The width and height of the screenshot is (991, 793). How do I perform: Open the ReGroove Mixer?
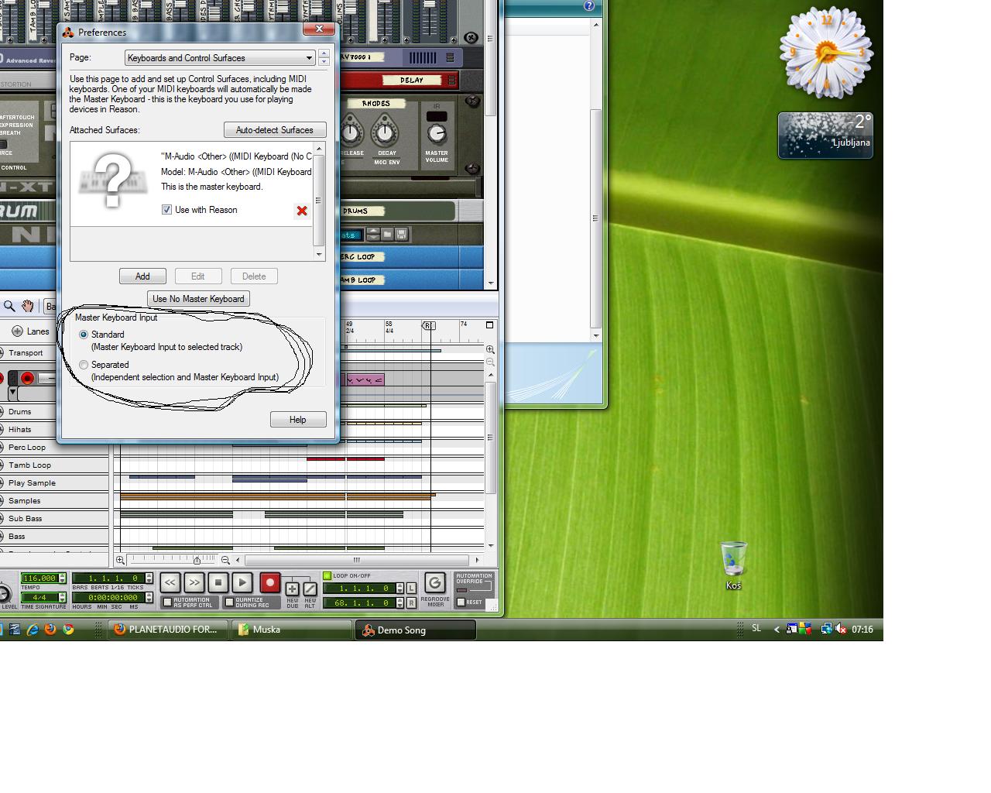(x=434, y=582)
